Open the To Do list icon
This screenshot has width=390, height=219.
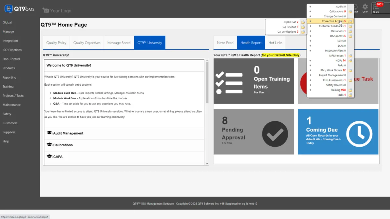(380, 8)
